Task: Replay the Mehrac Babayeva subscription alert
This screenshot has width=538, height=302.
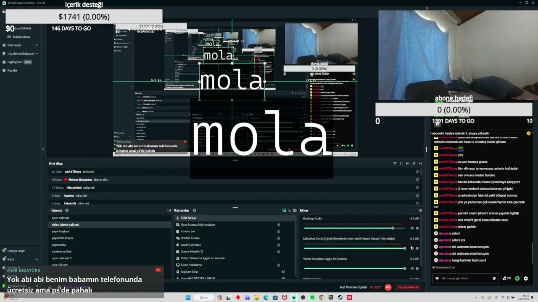Action: [417, 180]
